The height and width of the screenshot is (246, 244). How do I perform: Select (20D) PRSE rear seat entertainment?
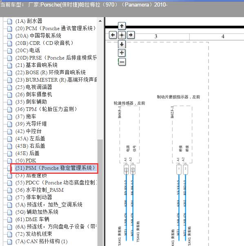[x=56, y=58]
